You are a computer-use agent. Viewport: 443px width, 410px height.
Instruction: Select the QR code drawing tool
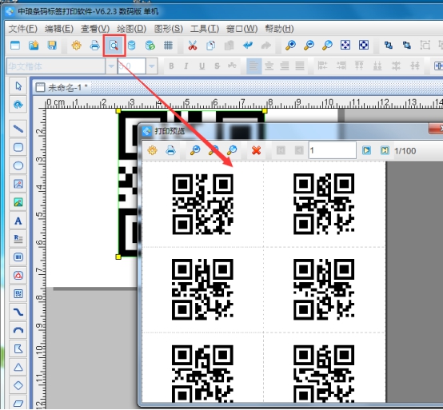click(18, 293)
